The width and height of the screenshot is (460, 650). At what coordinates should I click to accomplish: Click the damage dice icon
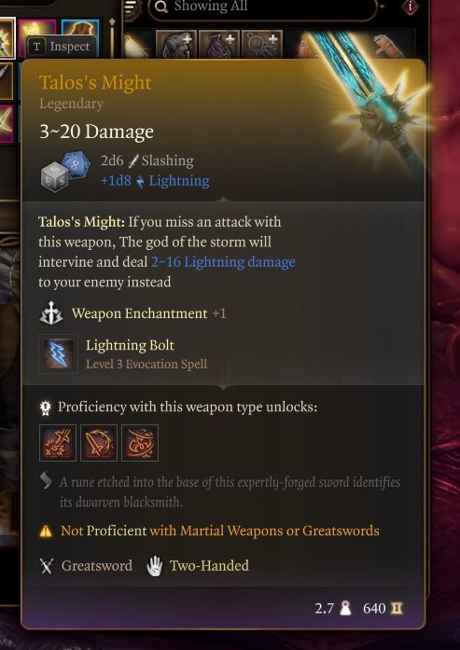[65, 172]
